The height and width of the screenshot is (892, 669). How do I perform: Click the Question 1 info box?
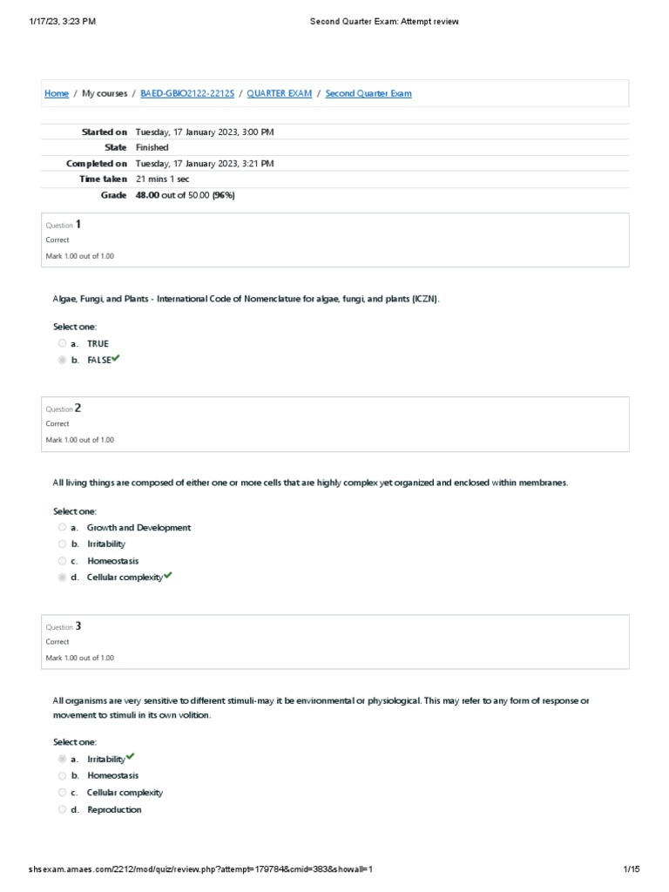[x=336, y=240]
